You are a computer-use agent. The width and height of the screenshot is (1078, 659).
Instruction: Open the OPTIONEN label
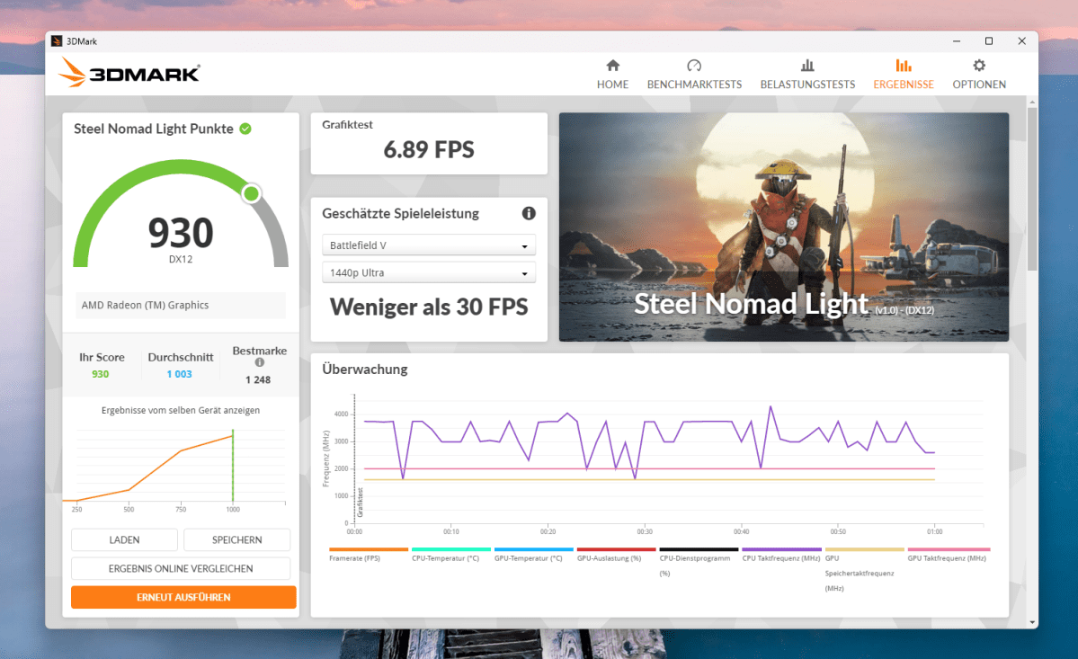point(979,85)
